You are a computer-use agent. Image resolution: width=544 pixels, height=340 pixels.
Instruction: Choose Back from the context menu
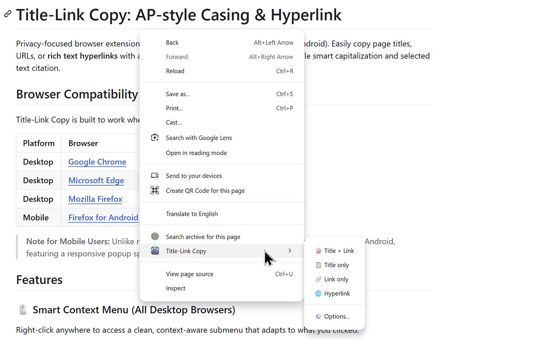pyautogui.click(x=222, y=42)
